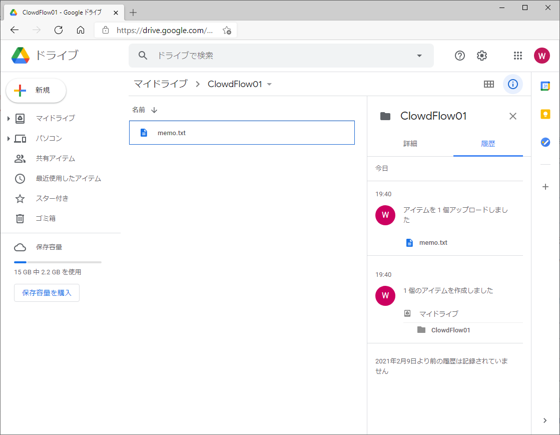View site security lock info
560x435 pixels.
coord(106,30)
